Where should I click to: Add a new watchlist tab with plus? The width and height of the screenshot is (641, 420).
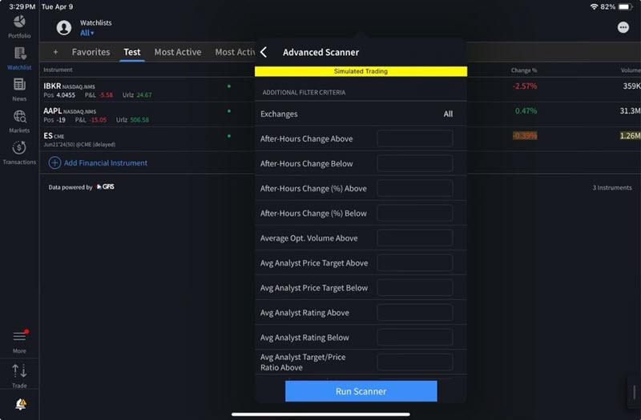pos(55,52)
